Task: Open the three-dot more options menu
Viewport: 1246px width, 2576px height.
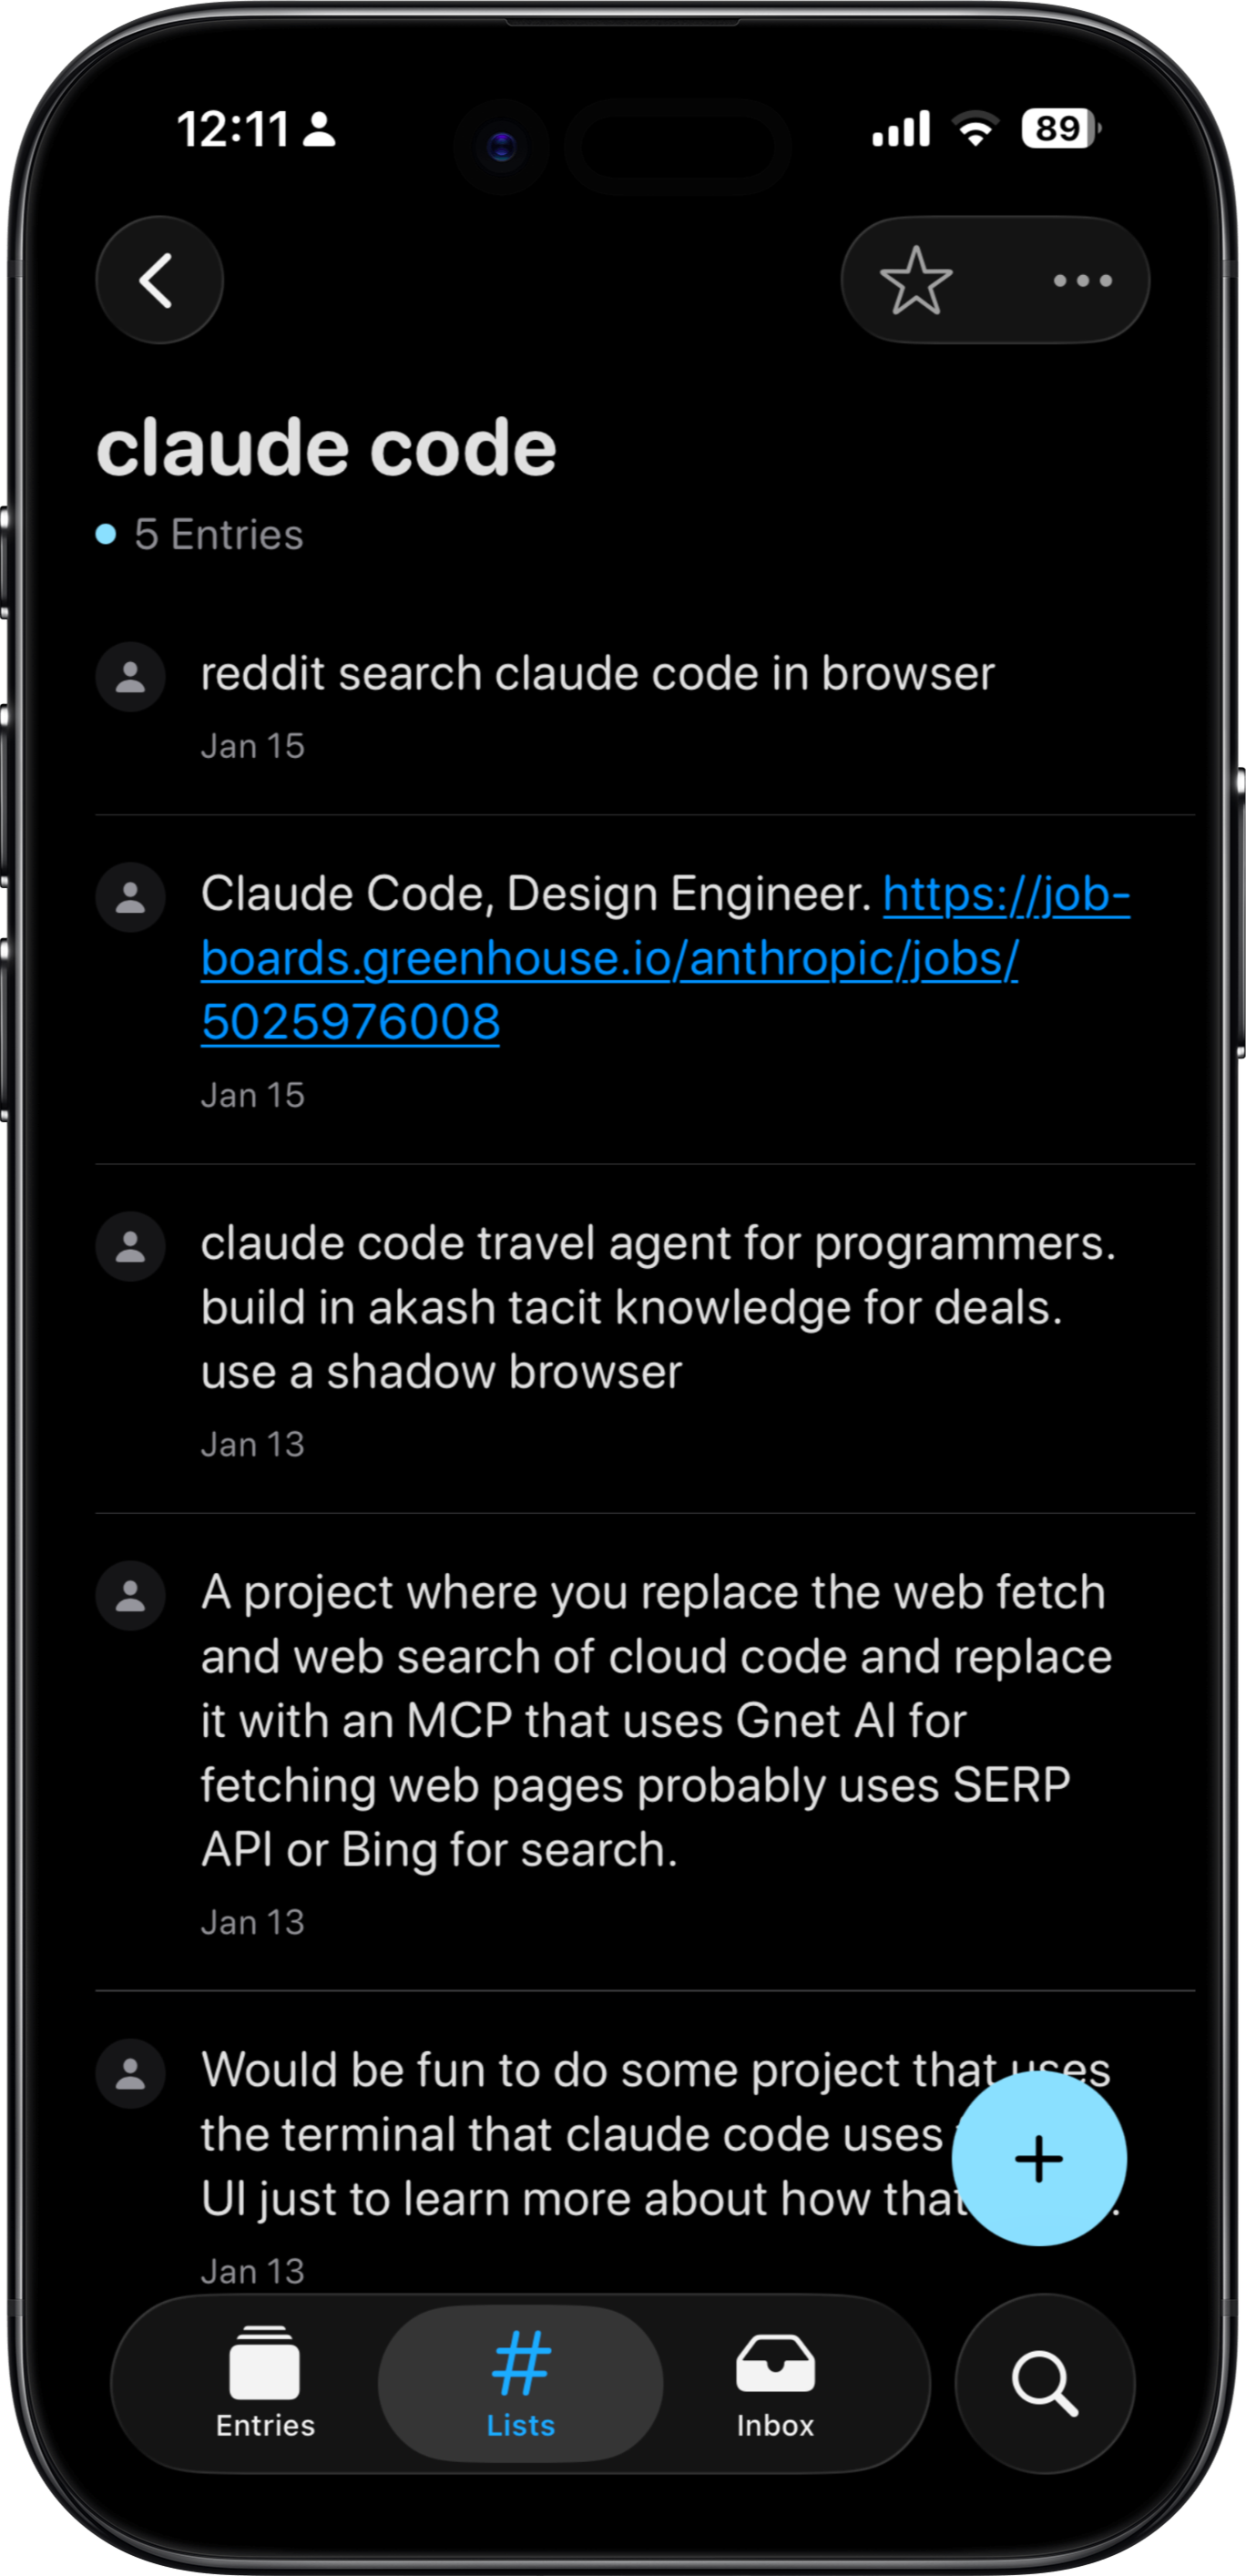Action: pyautogui.click(x=1082, y=281)
